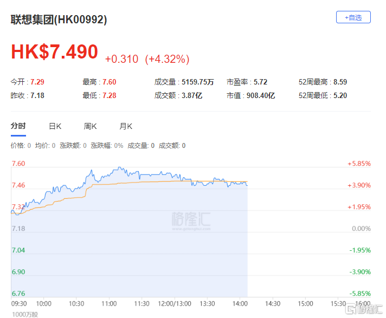This screenshot has width=386, height=318.
Task: Click the 52周最低 value 5.20
Action: [x=340, y=95]
